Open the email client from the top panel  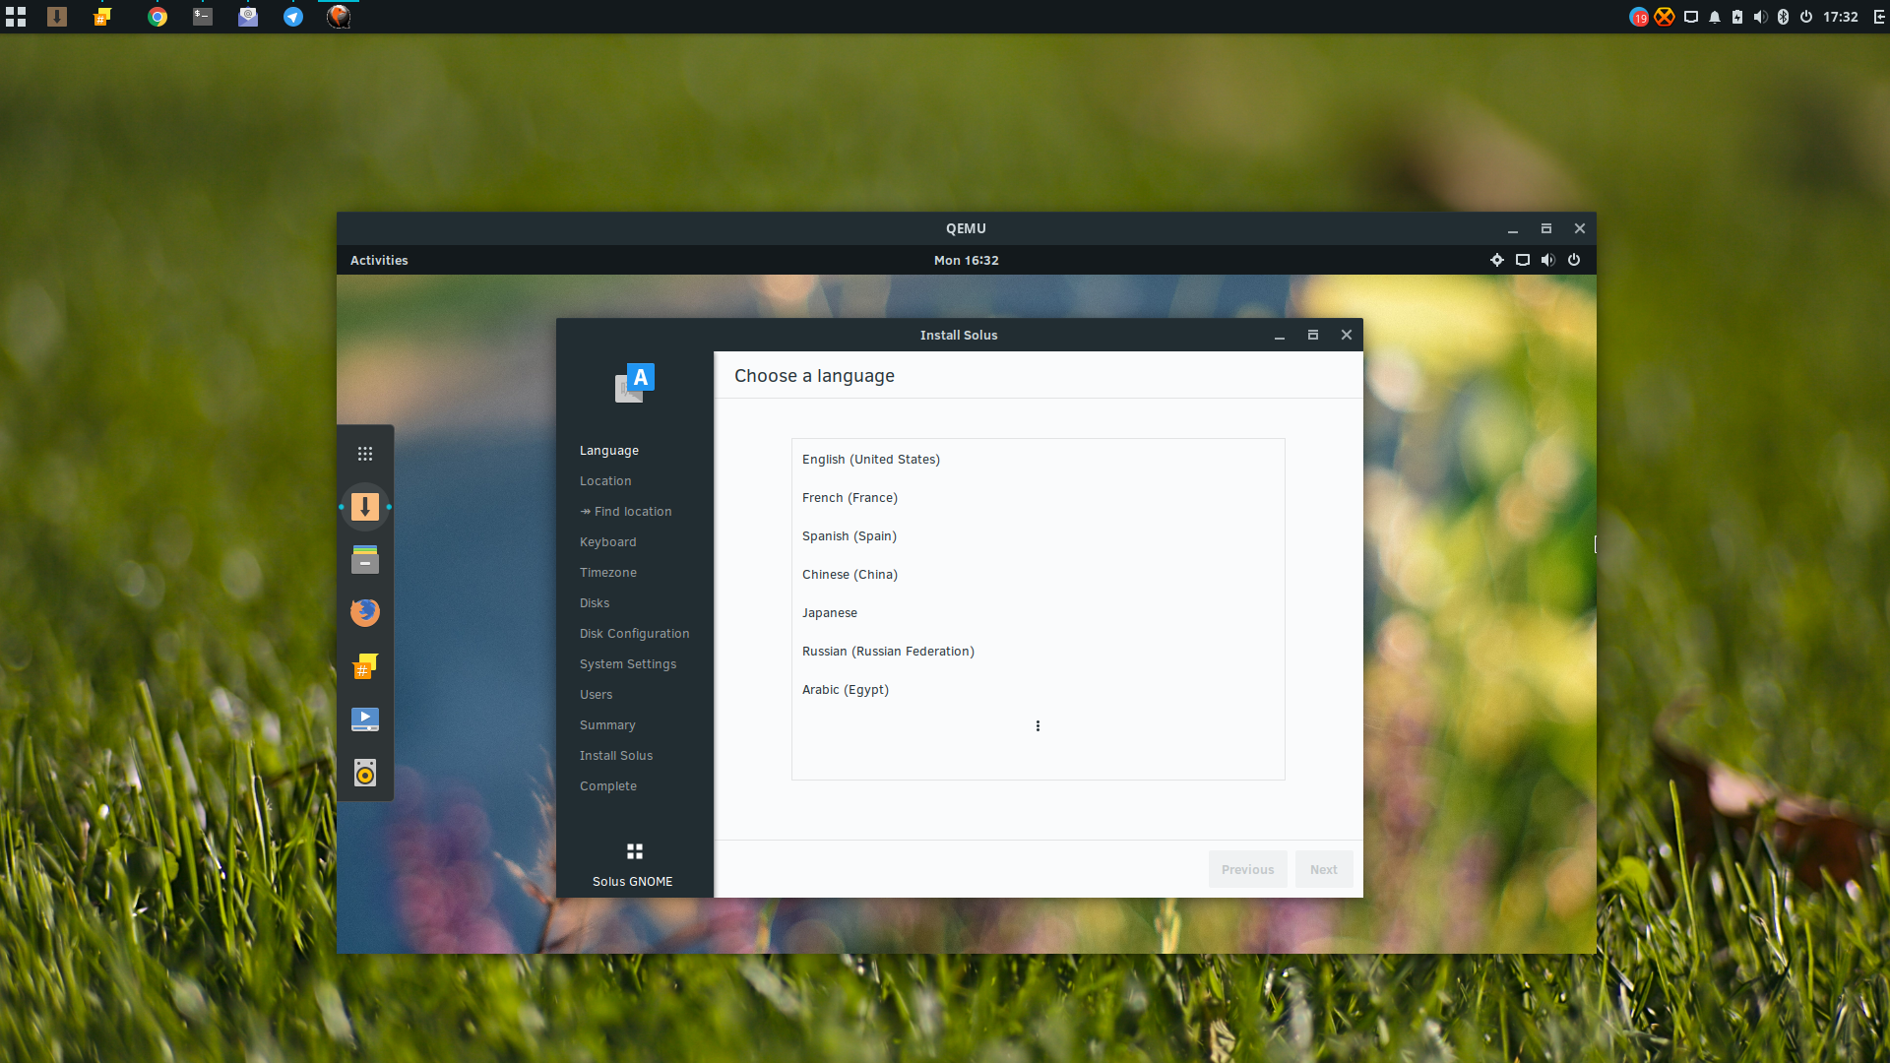[248, 17]
